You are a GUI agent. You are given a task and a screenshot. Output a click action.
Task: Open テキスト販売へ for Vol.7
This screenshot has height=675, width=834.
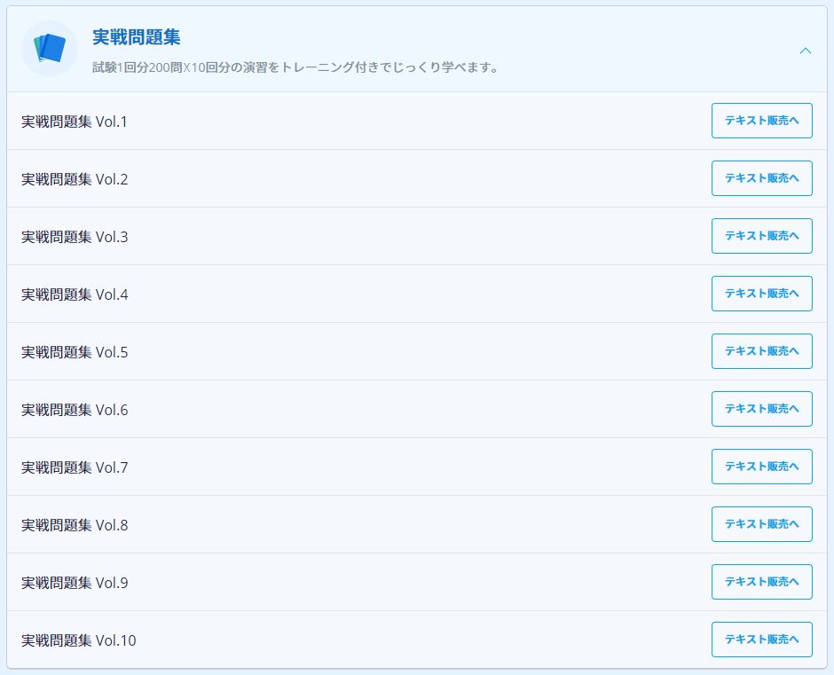pyautogui.click(x=761, y=467)
